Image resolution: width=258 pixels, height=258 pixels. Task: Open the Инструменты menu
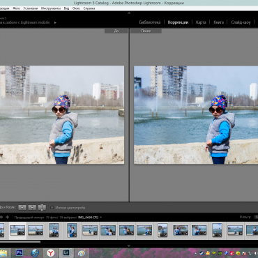point(51,8)
